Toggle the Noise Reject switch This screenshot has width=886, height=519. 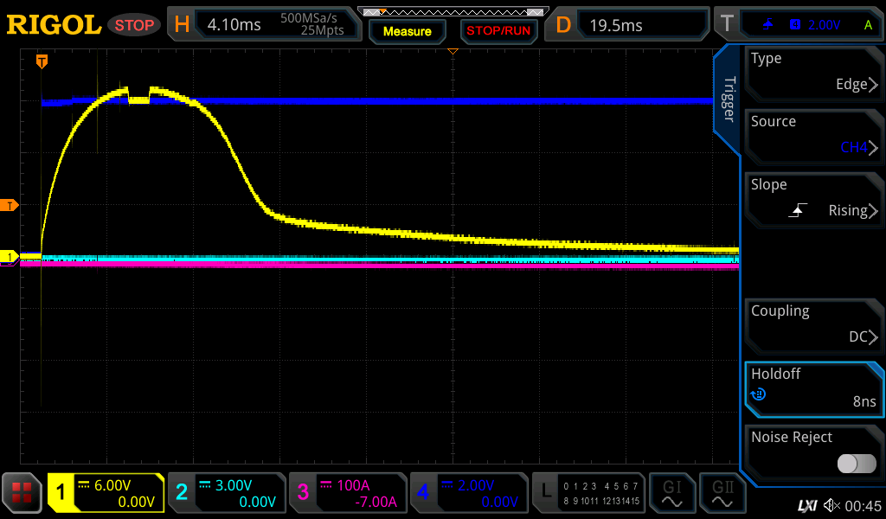(x=857, y=464)
